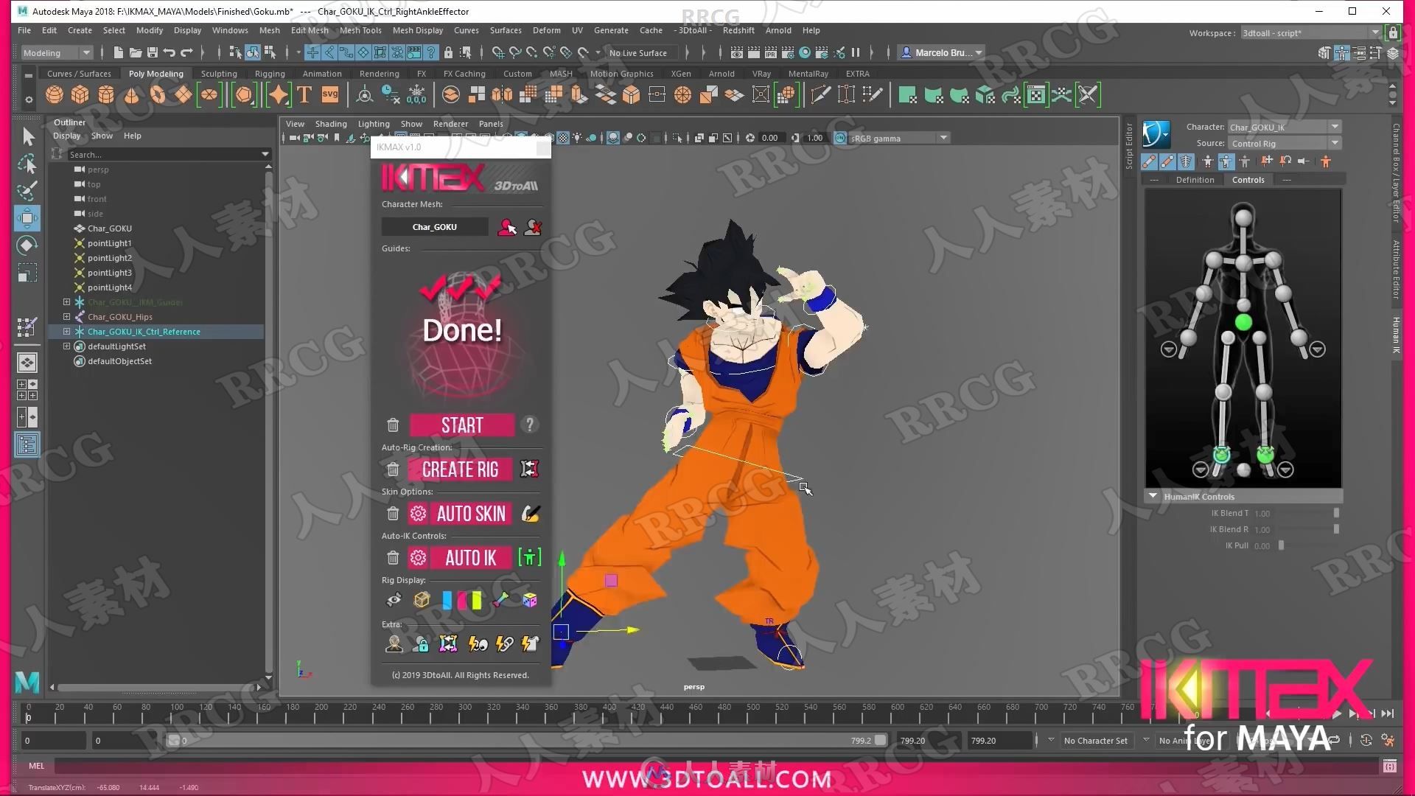Click the delete trash icon beside START

pyautogui.click(x=393, y=425)
